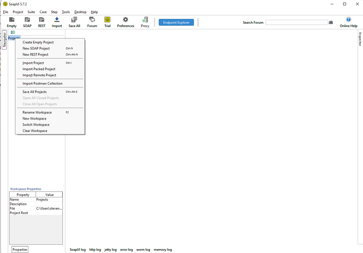Image resolution: width=363 pixels, height=253 pixels.
Task: Click the Inspector vertical tab
Action: (x=360, y=39)
